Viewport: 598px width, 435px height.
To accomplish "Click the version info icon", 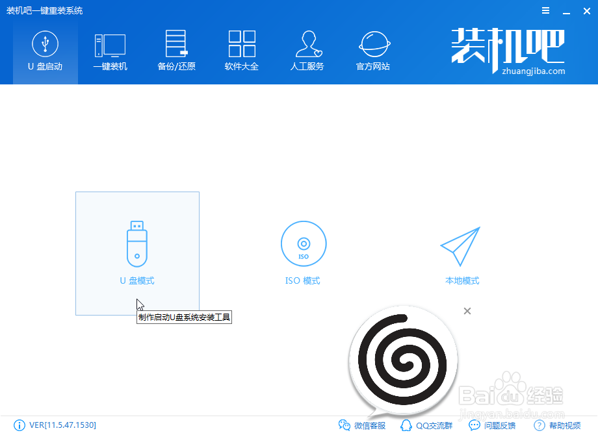I will tap(19, 425).
